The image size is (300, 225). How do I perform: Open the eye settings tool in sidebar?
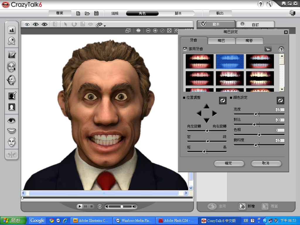click(12, 120)
